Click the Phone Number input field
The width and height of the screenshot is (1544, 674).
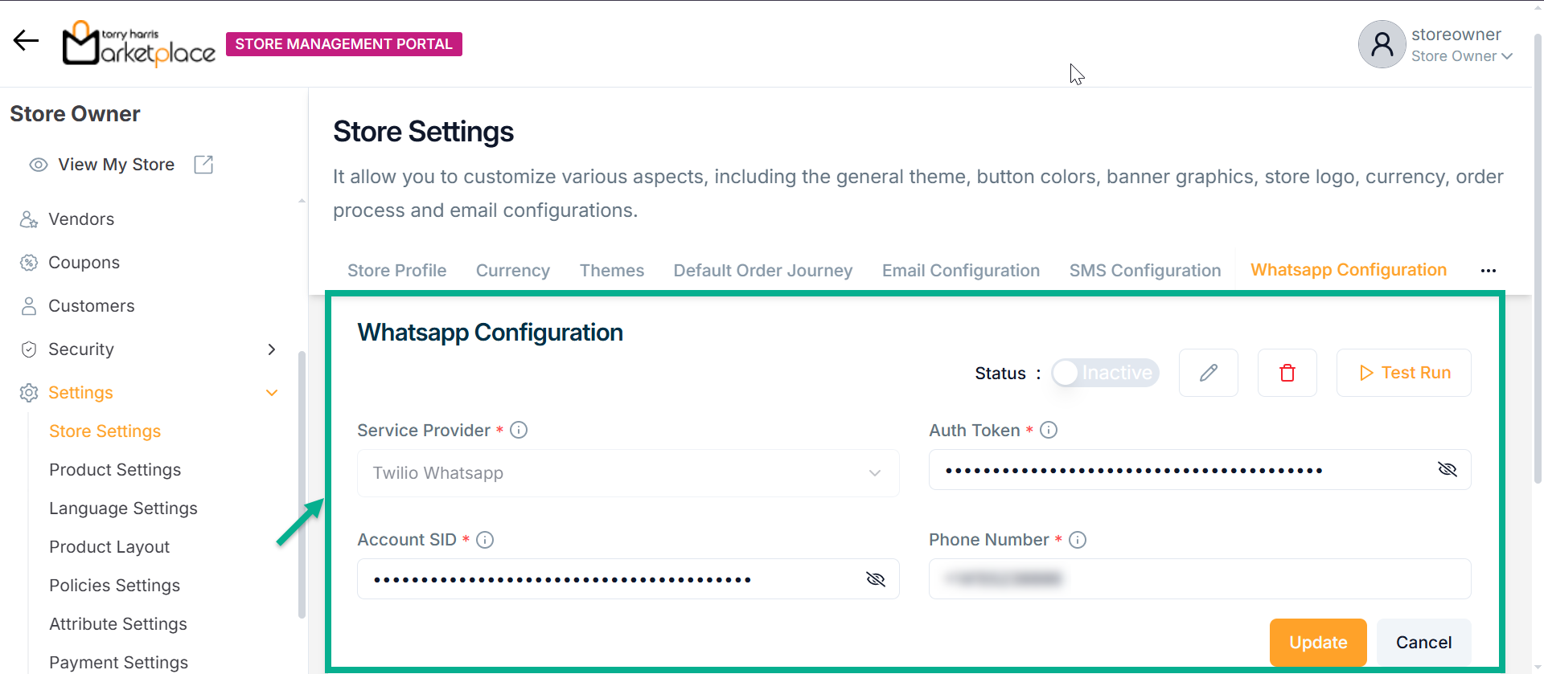(1198, 579)
